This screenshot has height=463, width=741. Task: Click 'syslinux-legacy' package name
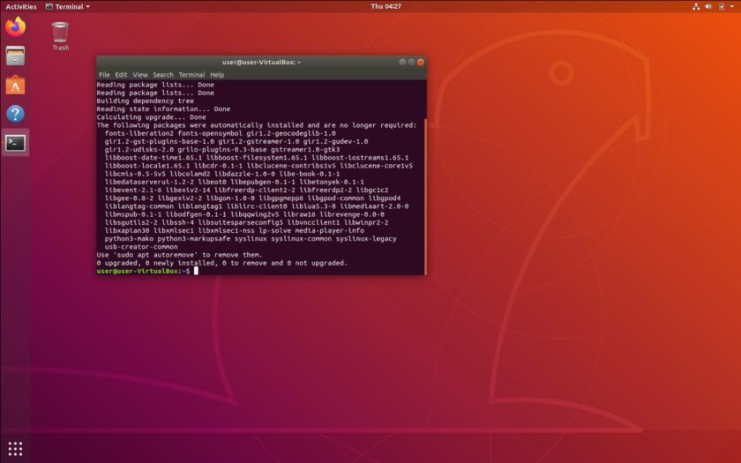[366, 239]
